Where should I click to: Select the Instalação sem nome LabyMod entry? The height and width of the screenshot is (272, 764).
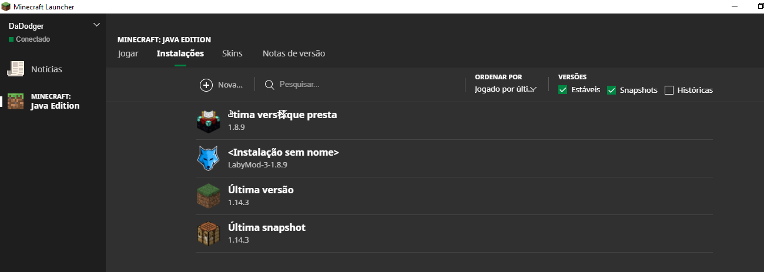pyautogui.click(x=283, y=158)
